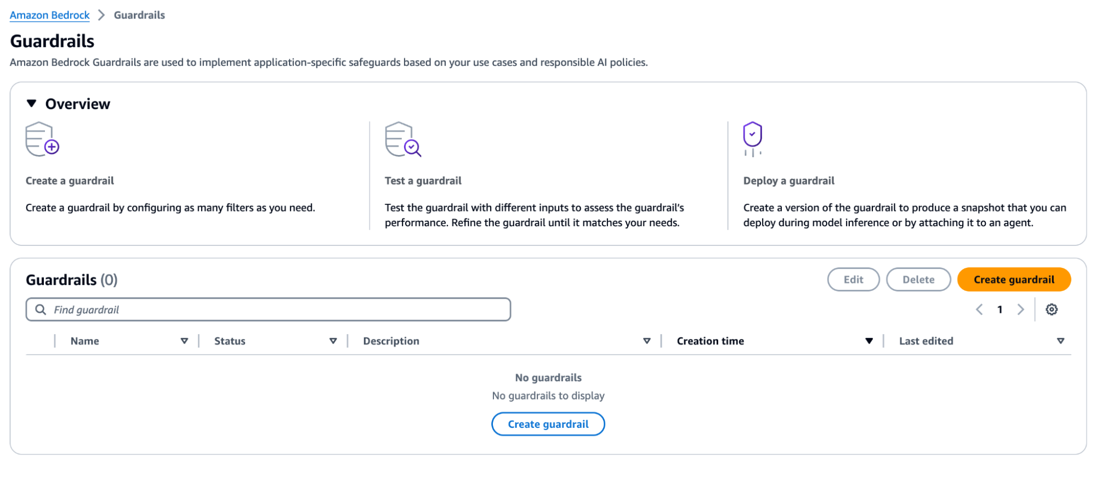The width and height of the screenshot is (1096, 492).
Task: Click the Deploy a guardrail shield icon
Action: point(752,138)
